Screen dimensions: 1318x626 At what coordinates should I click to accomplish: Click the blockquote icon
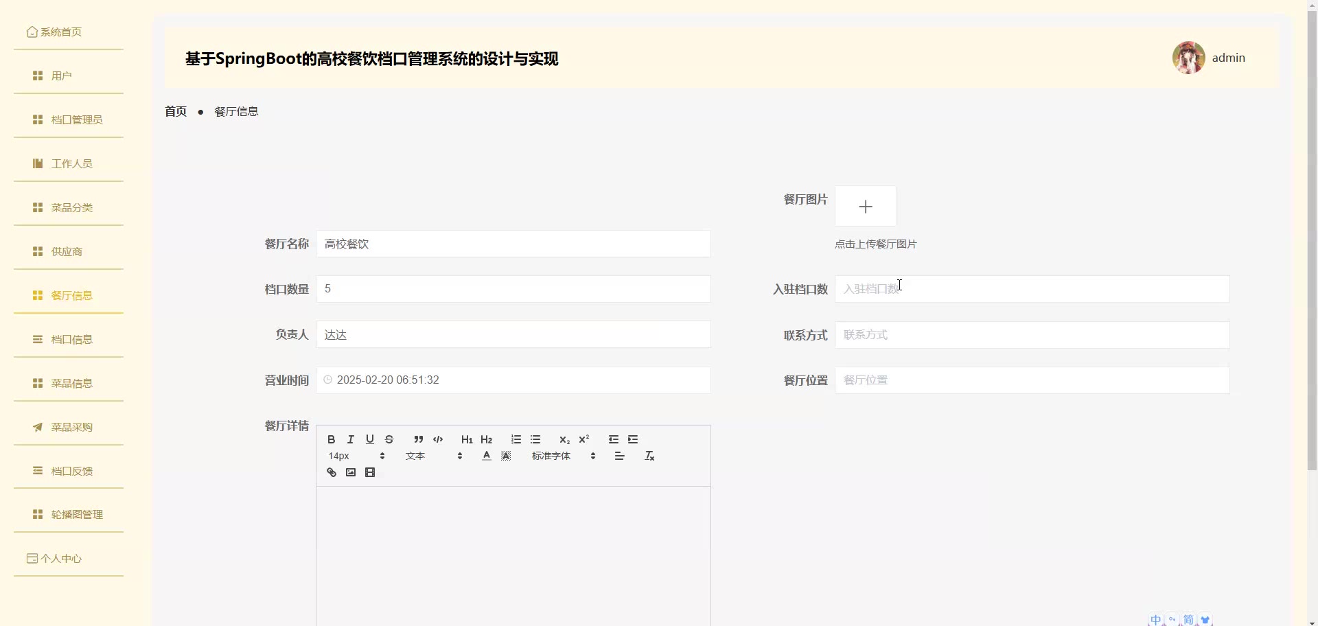(x=419, y=439)
